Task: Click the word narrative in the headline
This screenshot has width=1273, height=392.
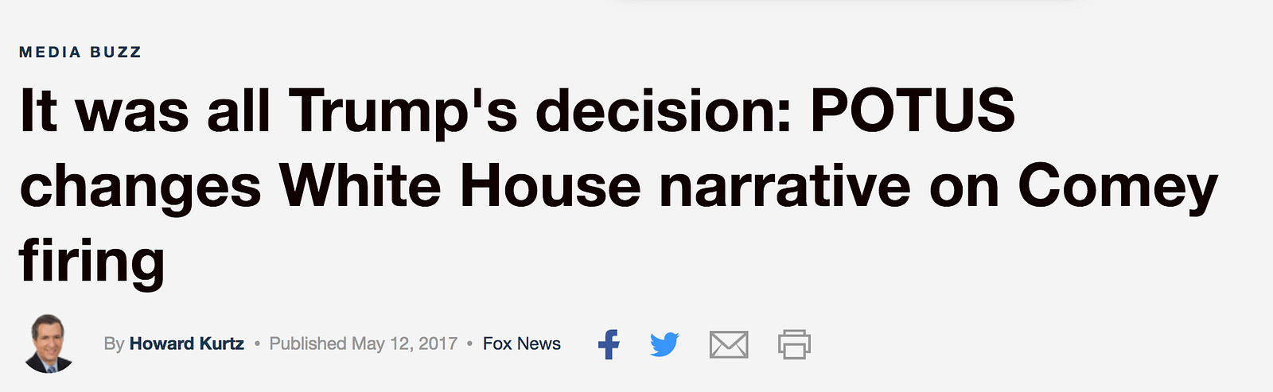Action: pyautogui.click(x=784, y=185)
